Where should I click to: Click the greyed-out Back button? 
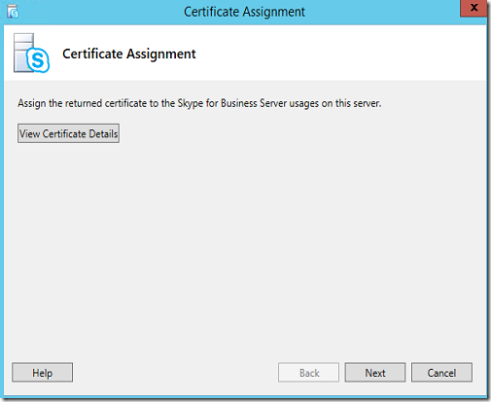tap(308, 373)
